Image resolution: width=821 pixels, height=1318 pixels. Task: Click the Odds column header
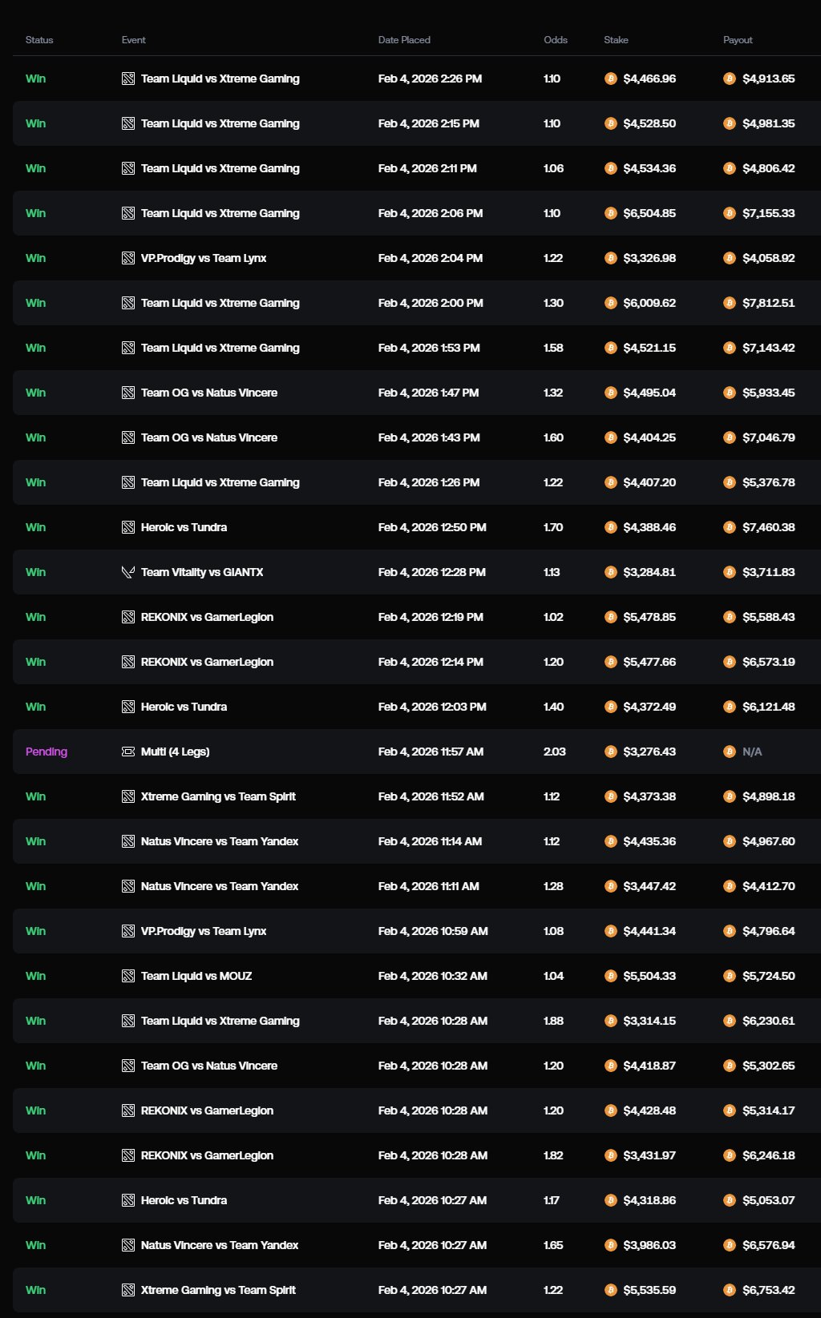[556, 40]
